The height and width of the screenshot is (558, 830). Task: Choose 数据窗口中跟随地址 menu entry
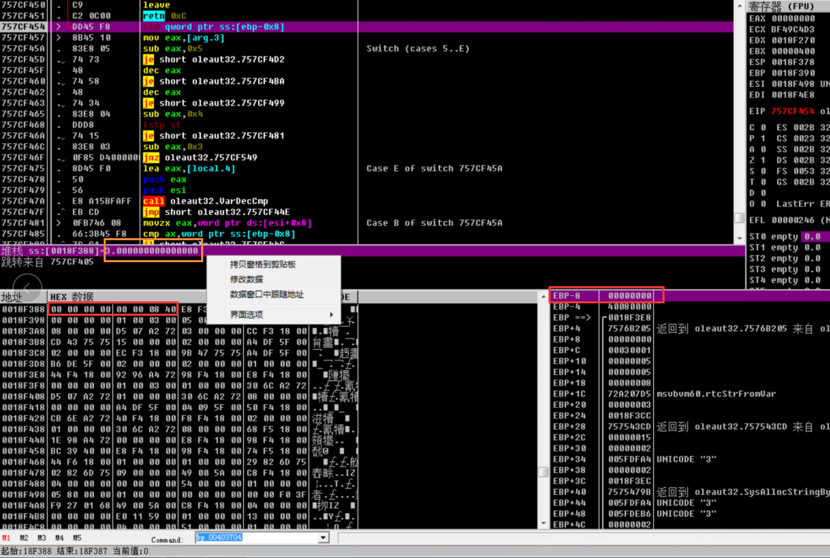[x=267, y=294]
